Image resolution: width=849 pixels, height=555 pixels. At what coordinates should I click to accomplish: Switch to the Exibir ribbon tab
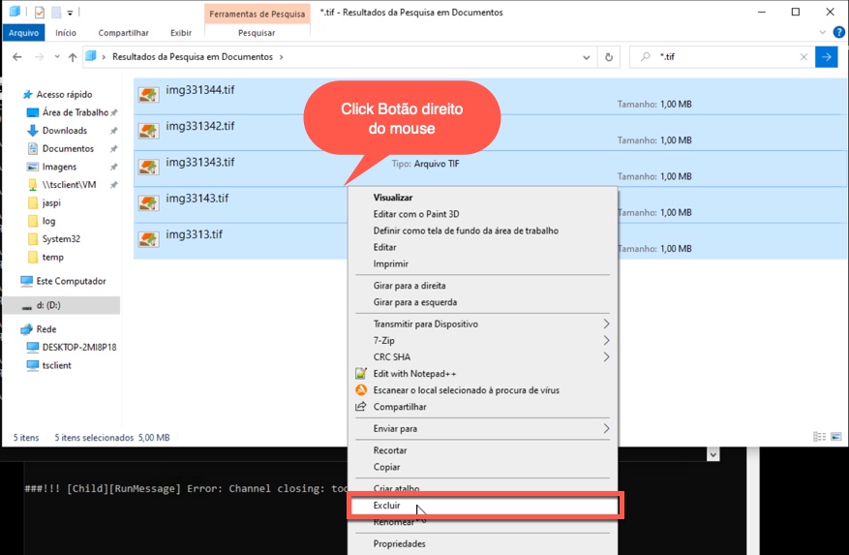click(181, 33)
